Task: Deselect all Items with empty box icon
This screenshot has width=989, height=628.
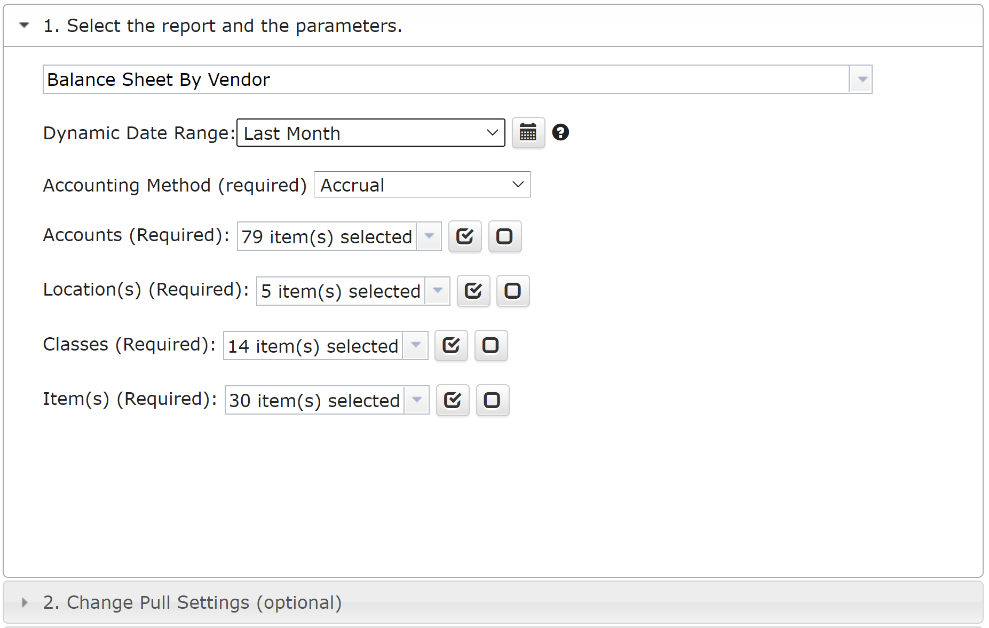Action: pos(493,400)
